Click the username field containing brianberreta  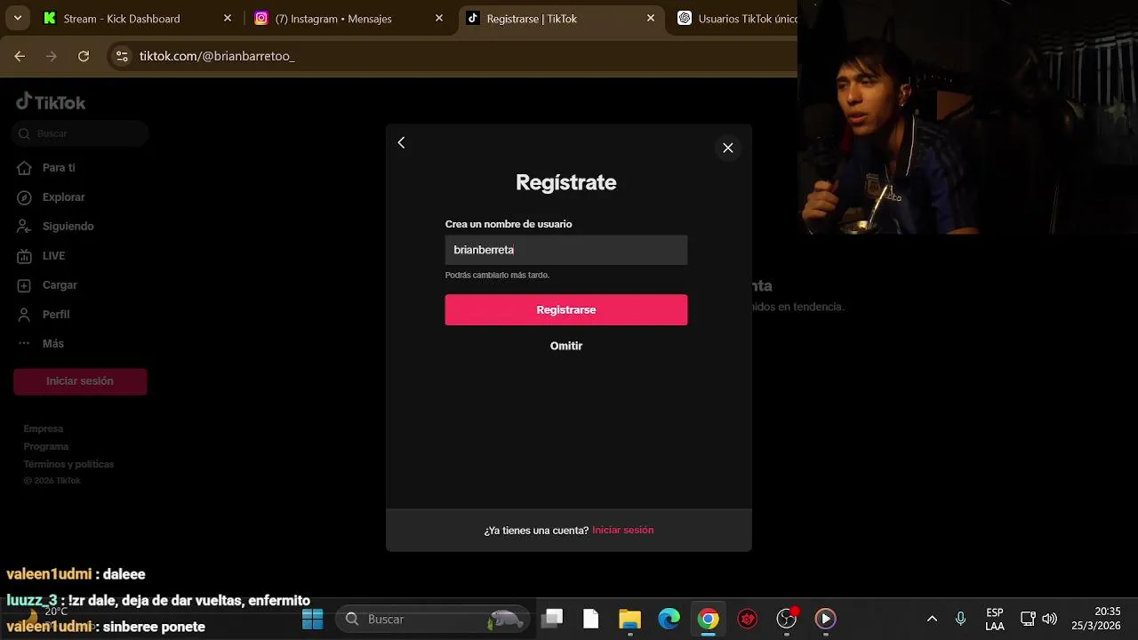coord(566,250)
